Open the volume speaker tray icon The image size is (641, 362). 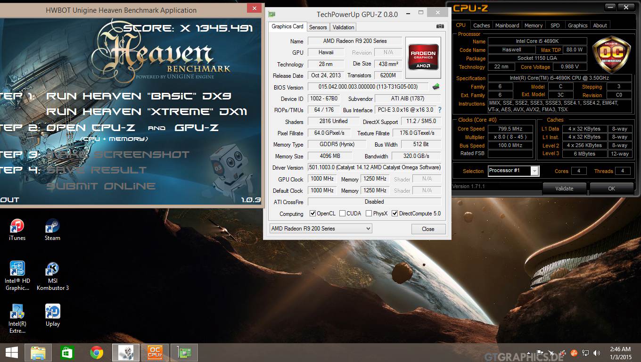click(x=597, y=353)
